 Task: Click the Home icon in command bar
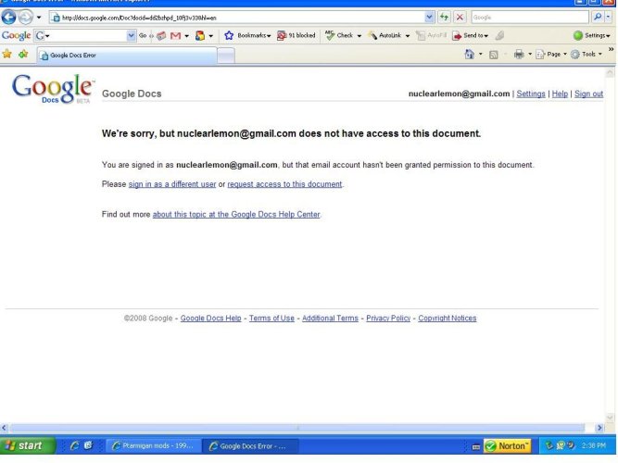[469, 54]
